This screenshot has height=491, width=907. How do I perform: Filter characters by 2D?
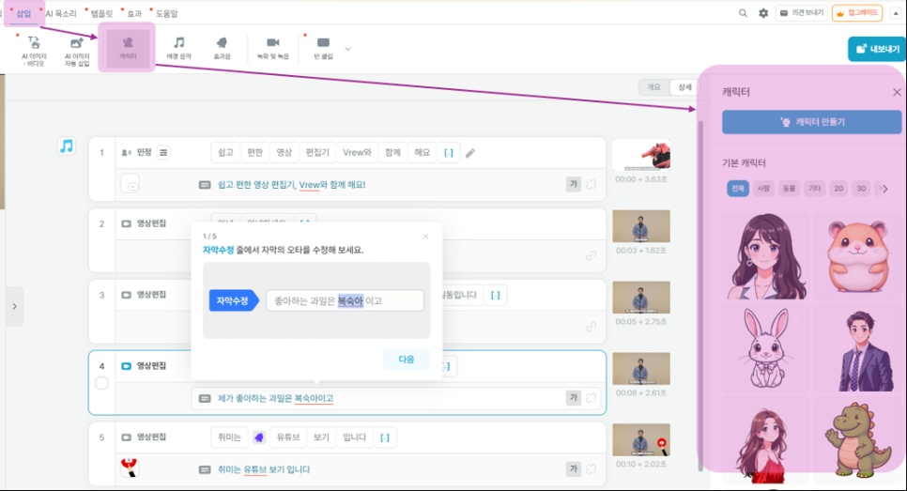[838, 188]
